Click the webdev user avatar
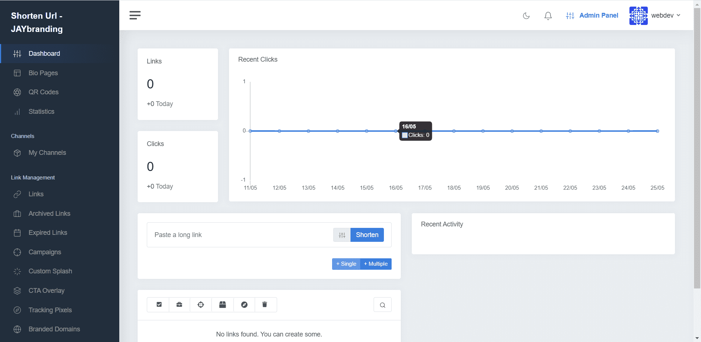This screenshot has height=342, width=701. click(639, 15)
